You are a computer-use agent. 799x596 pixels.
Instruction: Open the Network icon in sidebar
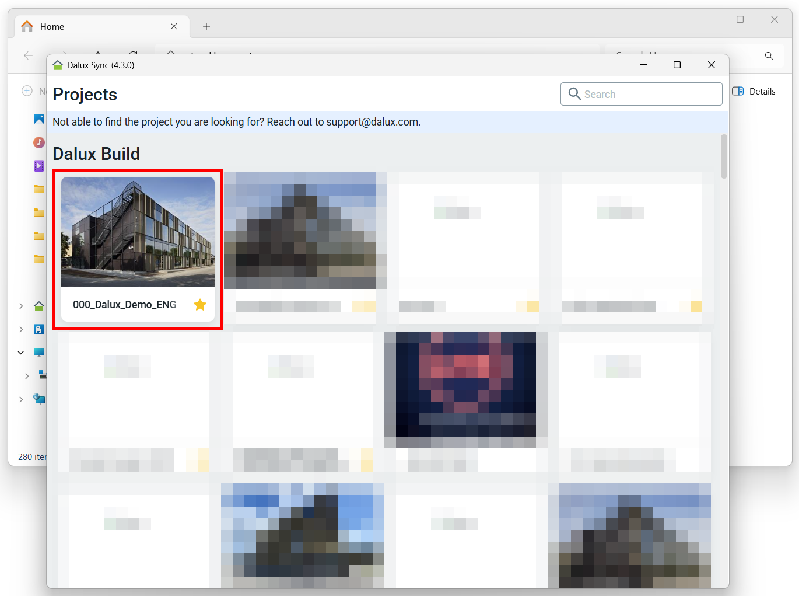(x=39, y=399)
